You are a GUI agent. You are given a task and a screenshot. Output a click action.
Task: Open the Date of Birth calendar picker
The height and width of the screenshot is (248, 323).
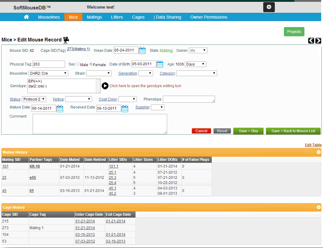tap(160, 64)
